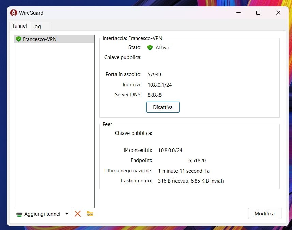Select Francesco-VPN in the tunnel list

40,39
